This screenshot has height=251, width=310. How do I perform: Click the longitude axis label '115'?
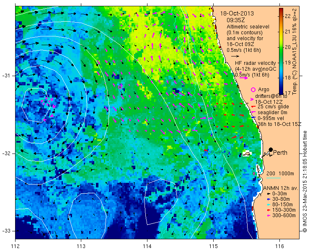click(x=213, y=246)
